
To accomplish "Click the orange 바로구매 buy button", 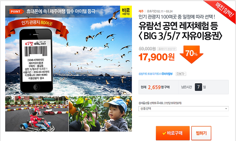I will tap(173, 133).
